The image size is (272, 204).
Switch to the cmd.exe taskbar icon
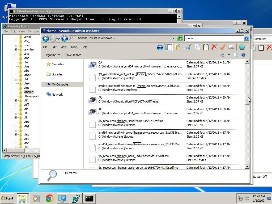89,199
